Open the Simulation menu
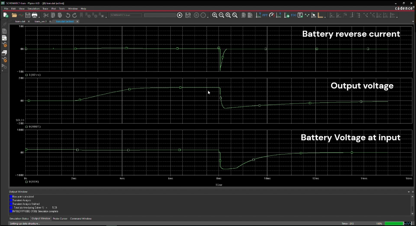The image size is (416, 226). (34, 8)
